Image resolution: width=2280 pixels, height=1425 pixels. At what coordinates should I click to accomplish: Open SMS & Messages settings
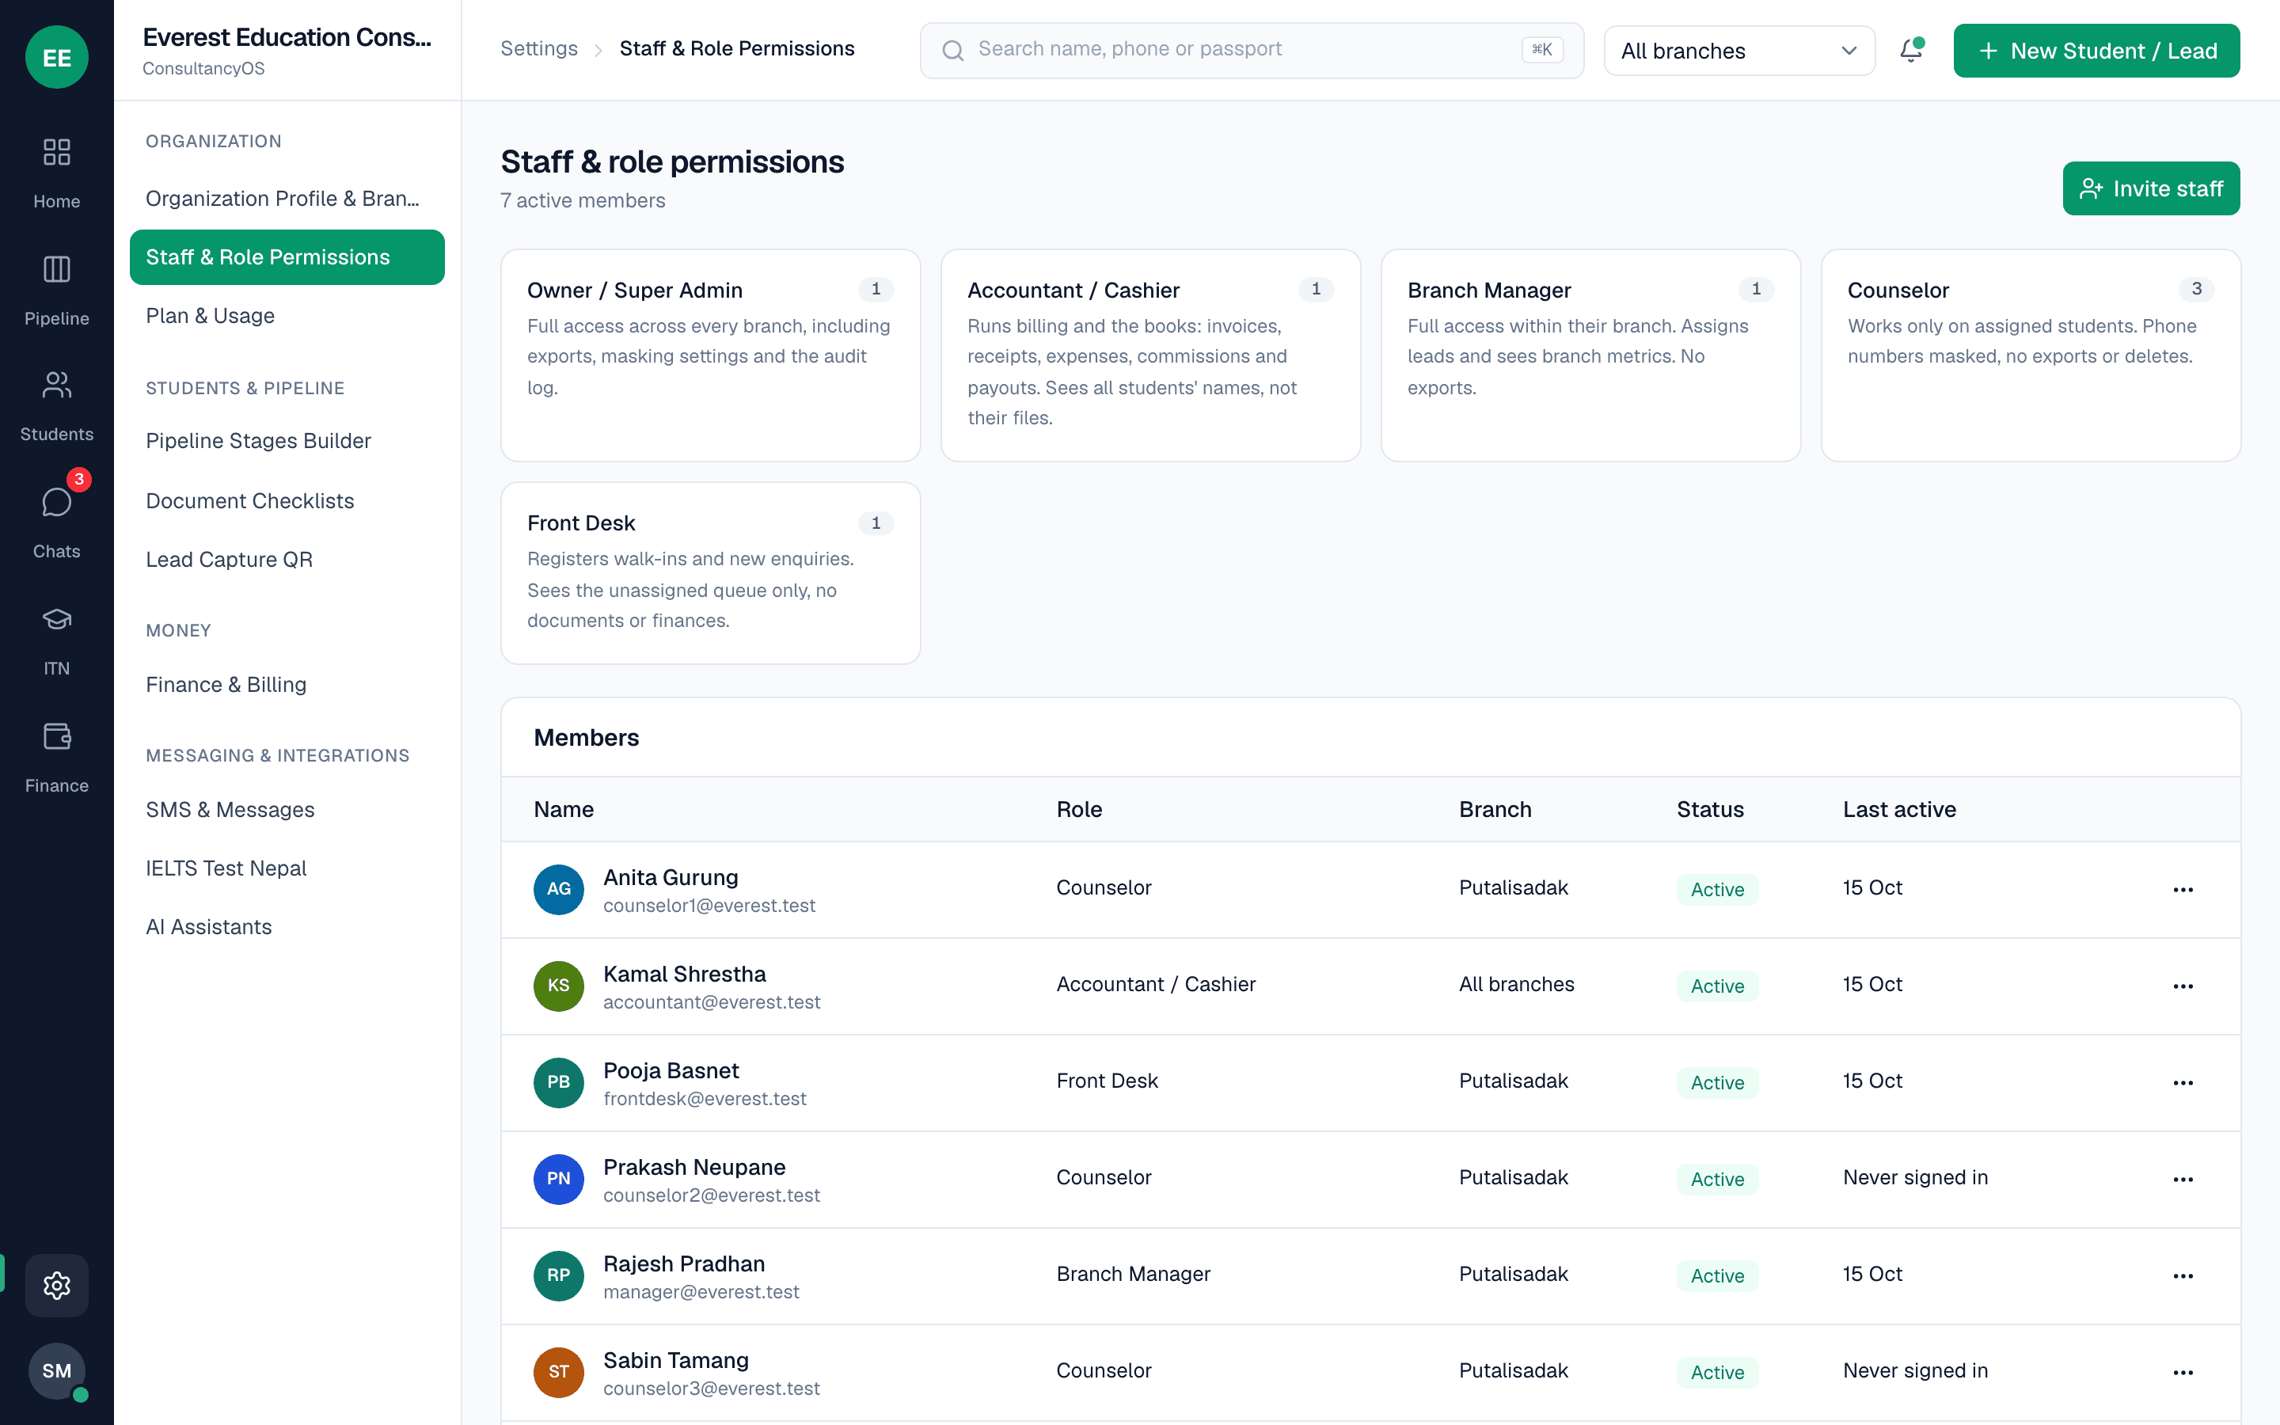[x=287, y=808]
